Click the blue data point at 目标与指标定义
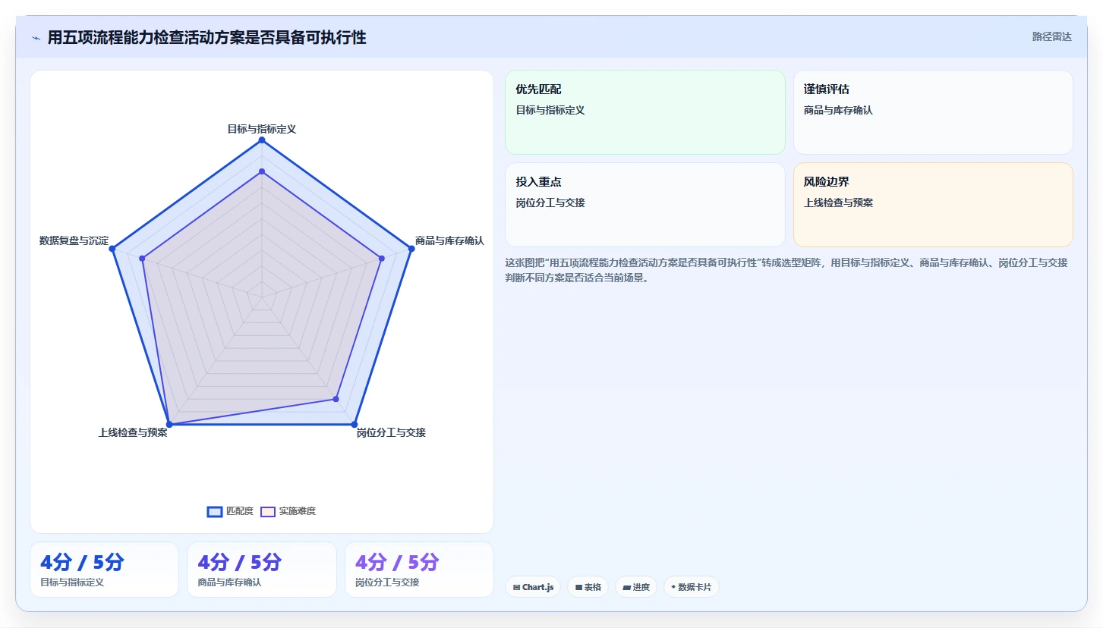 click(262, 140)
